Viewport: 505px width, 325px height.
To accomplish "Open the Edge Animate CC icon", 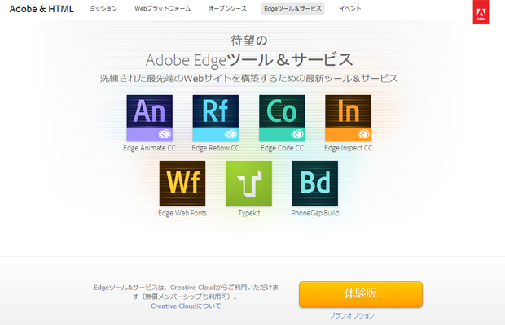I will (149, 118).
